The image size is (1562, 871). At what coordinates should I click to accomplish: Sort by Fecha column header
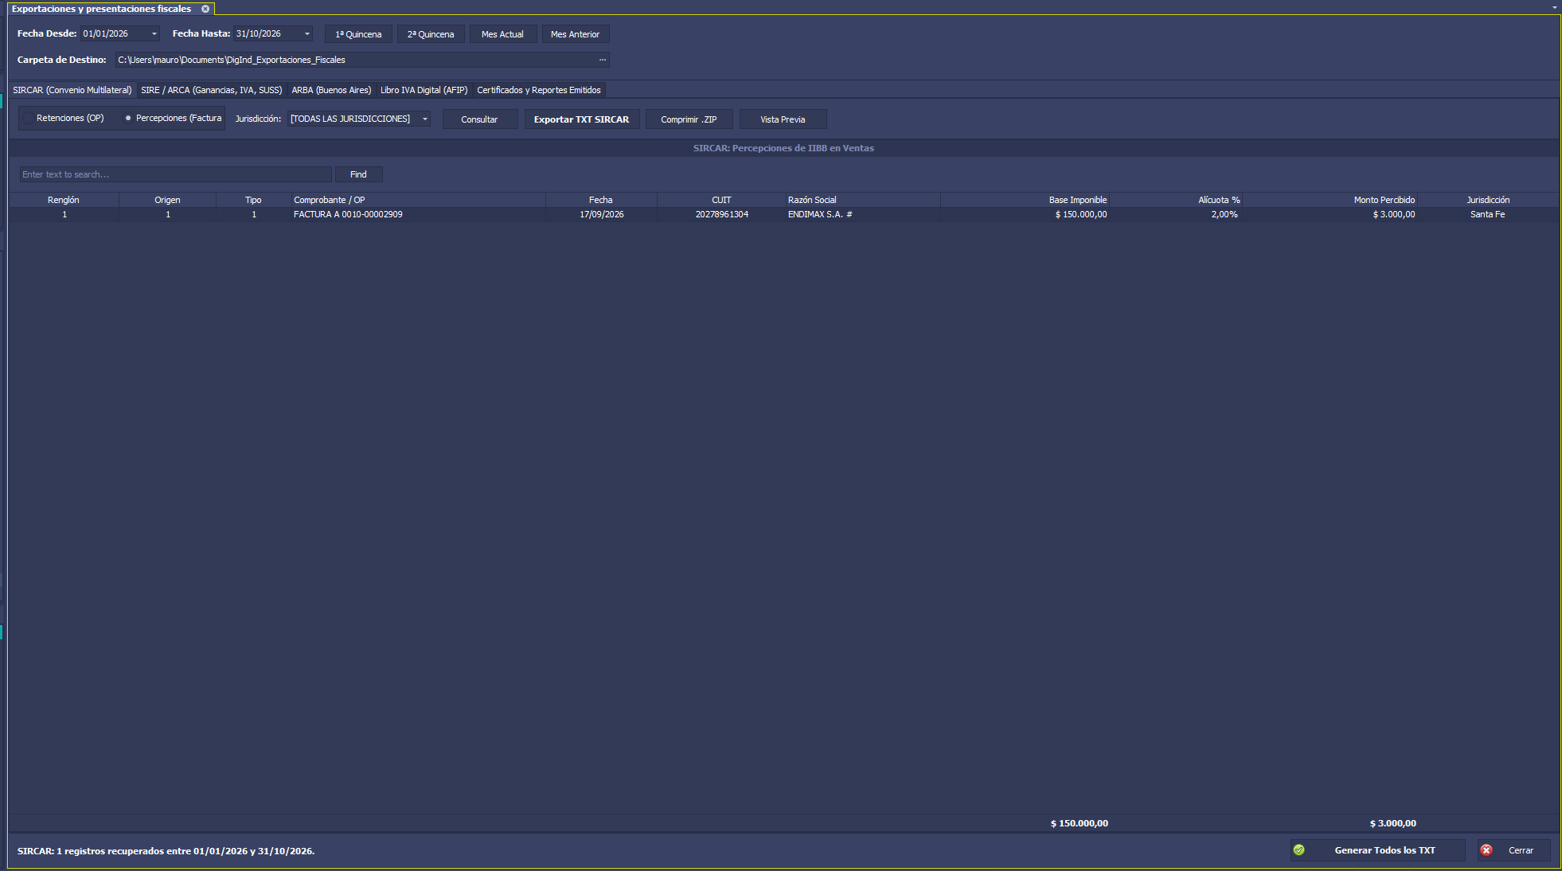coord(601,200)
